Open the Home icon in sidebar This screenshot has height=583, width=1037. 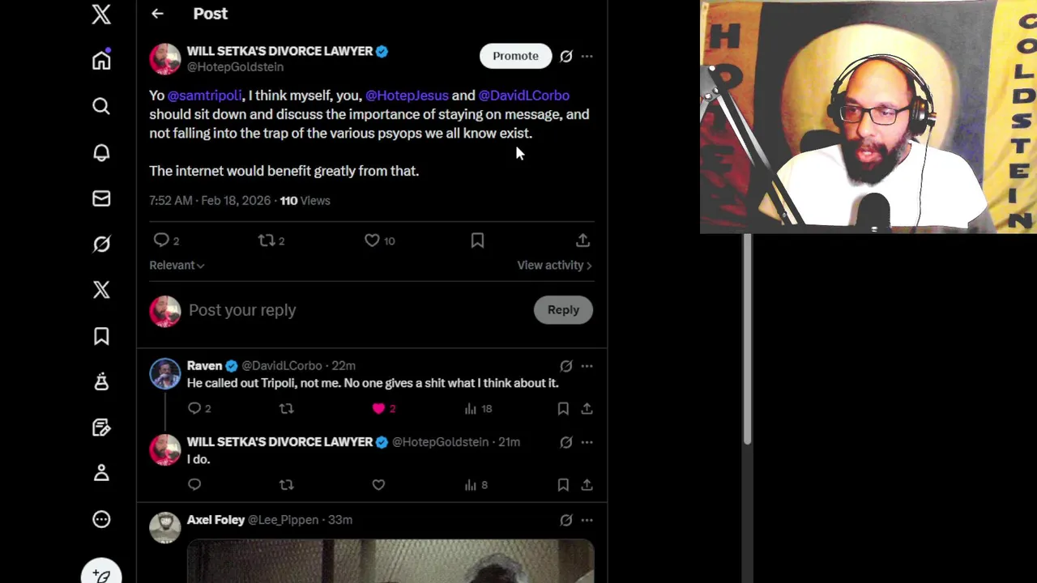[x=101, y=61]
